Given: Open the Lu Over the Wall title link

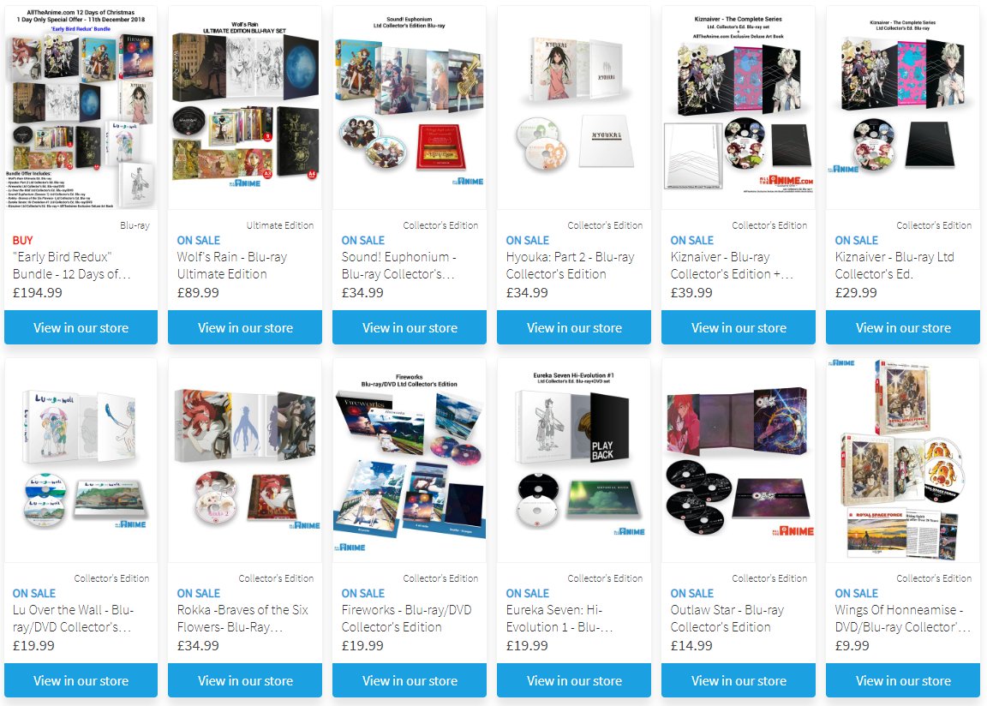Looking at the screenshot, I should pyautogui.click(x=73, y=619).
